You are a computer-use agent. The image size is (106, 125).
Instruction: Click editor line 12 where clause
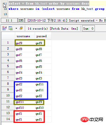tap(57, 9)
